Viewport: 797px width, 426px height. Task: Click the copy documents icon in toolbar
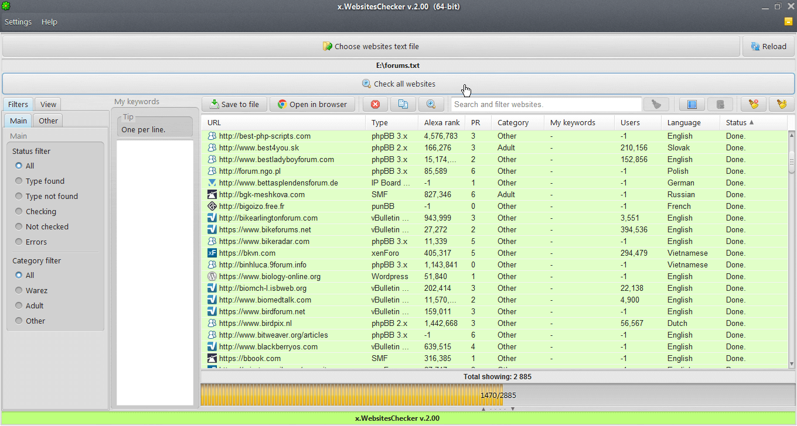click(403, 104)
